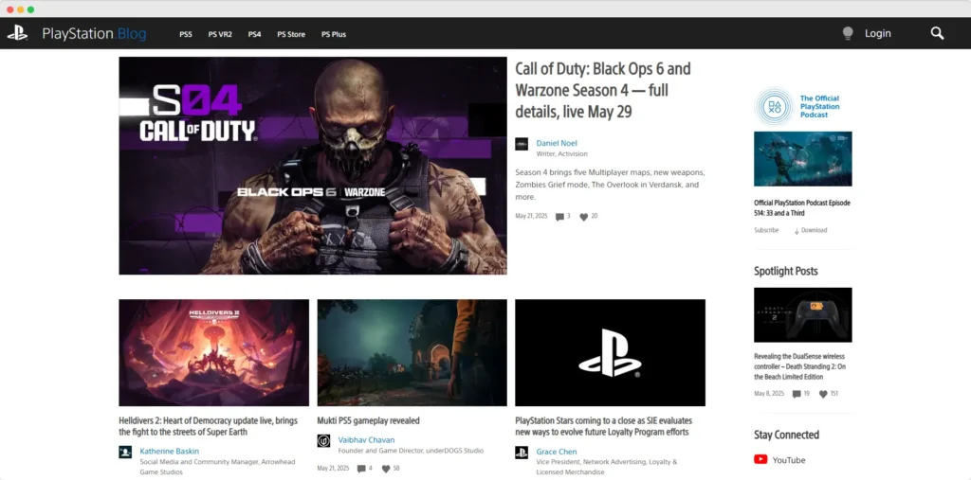Open PlayStation Stars article logo thumbnail

610,352
